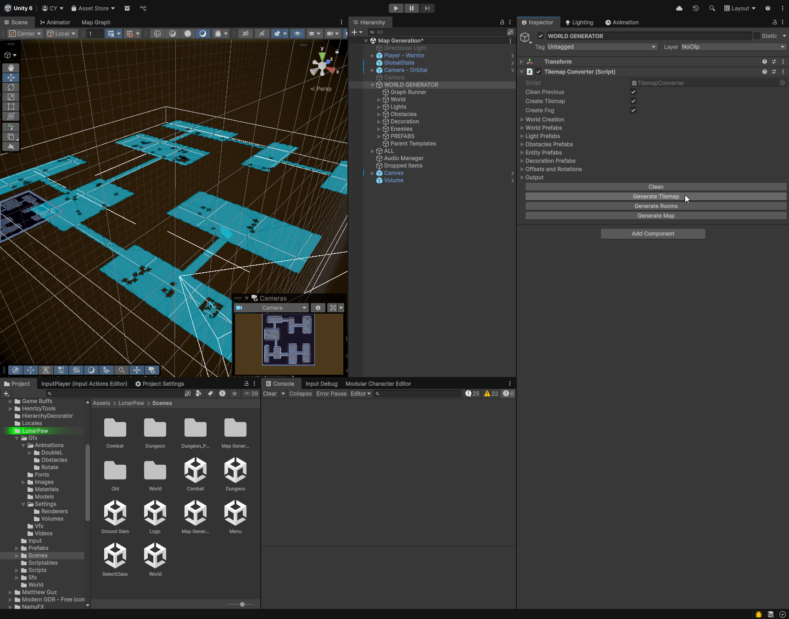This screenshot has height=619, width=789.
Task: Click the Generate Map button
Action: 656,216
